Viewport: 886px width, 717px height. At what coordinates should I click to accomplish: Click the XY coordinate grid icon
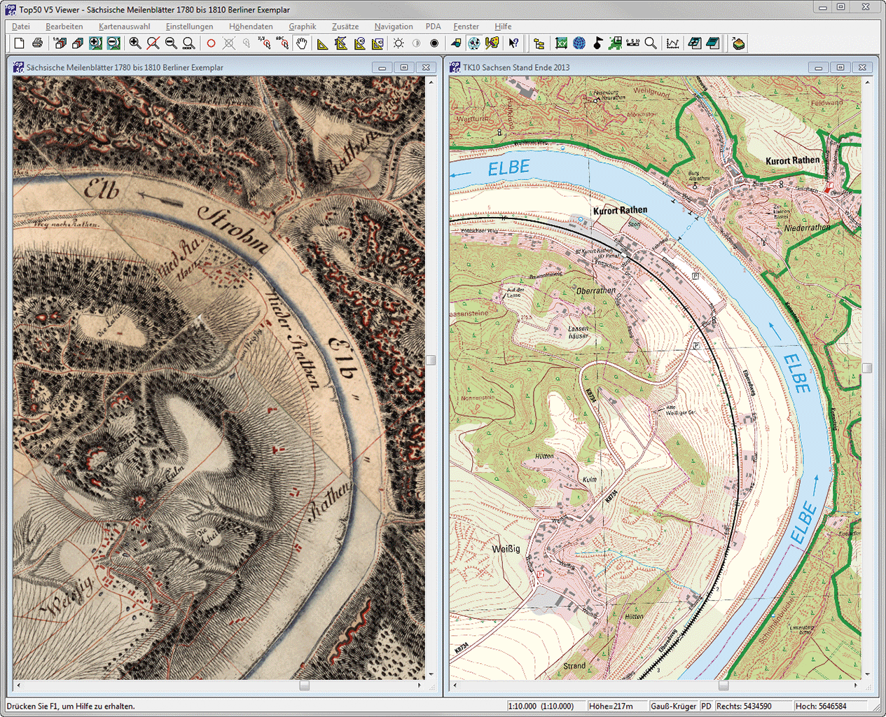click(x=561, y=43)
